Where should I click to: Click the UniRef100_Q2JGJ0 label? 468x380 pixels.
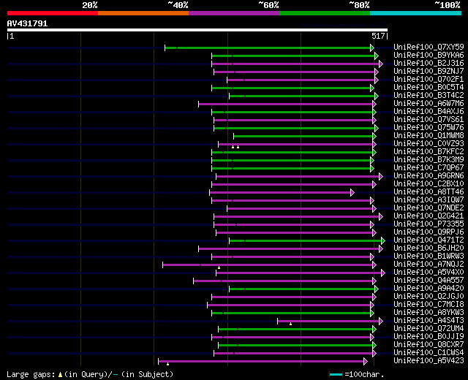(429, 297)
